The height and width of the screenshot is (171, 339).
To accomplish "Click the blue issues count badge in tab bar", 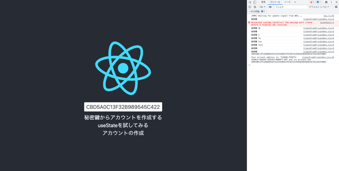I will click(319, 2).
